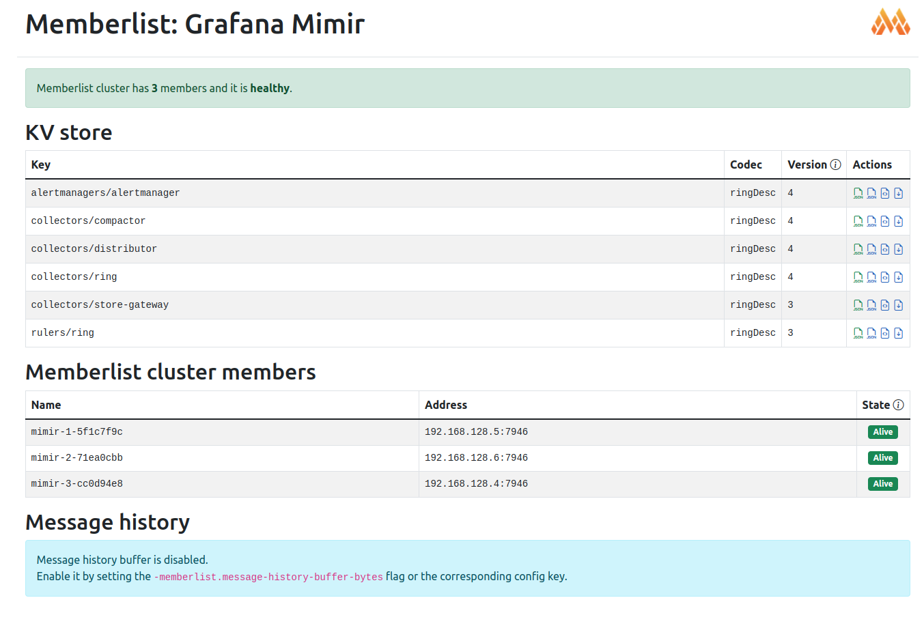924x628 pixels.
Task: Click the Memberlist cluster members heading
Action: [x=171, y=372]
